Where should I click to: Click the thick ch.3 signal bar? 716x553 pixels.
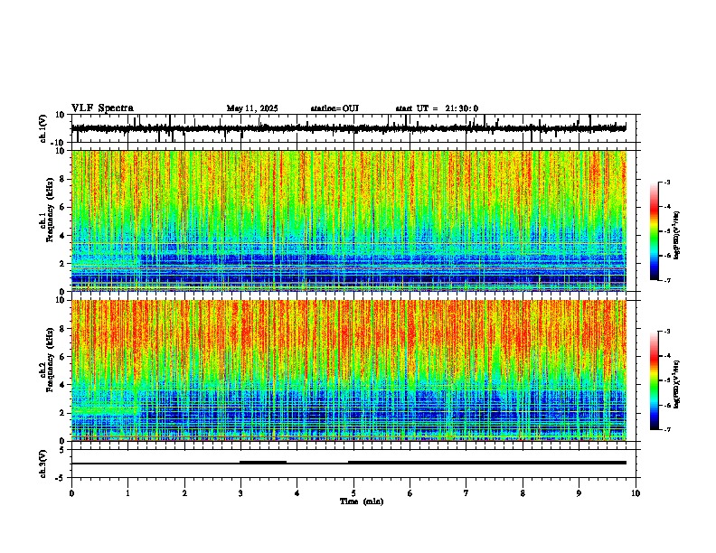point(486,463)
